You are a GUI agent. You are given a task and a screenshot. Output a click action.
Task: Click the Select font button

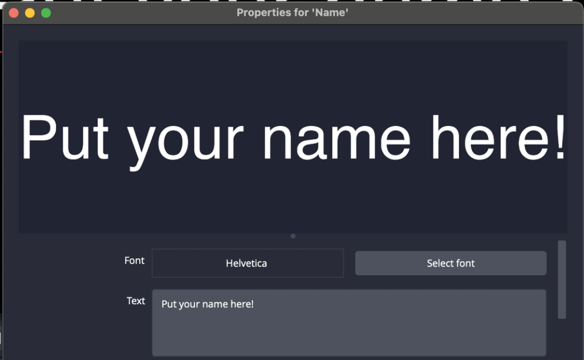451,263
